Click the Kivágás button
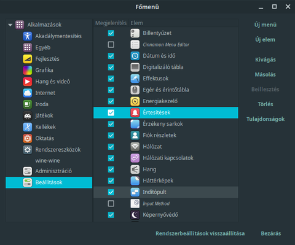 (265, 60)
